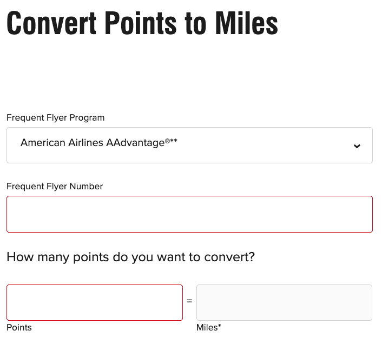Image resolution: width=382 pixels, height=344 pixels.
Task: Select the American Airlines AAdvantage option text
Action: [99, 143]
